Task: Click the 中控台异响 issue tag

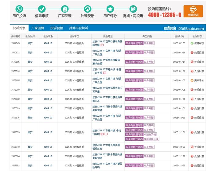Action: (150, 134)
